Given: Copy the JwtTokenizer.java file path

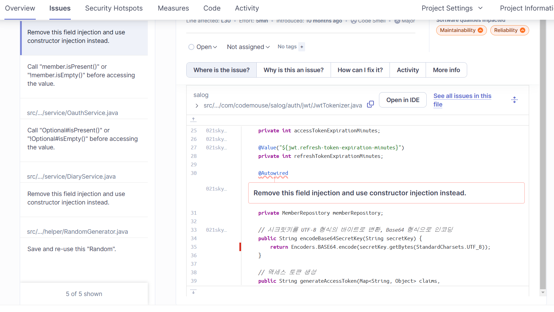Looking at the screenshot, I should point(370,104).
